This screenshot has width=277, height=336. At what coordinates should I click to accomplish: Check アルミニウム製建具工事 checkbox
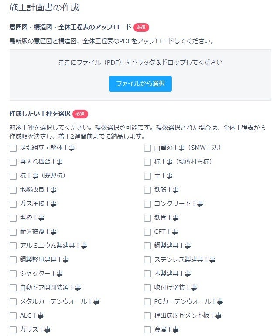(x=13, y=246)
